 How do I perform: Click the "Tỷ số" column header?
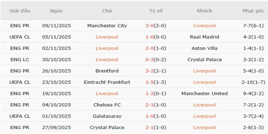point(156,11)
